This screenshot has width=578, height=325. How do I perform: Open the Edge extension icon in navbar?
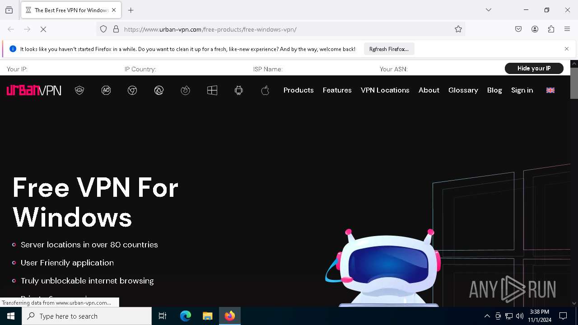159,90
